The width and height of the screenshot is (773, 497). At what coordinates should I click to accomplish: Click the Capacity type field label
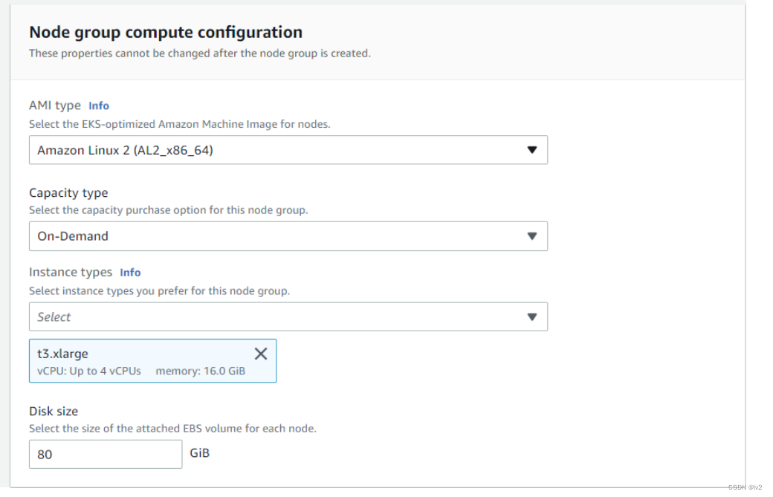[x=68, y=192]
